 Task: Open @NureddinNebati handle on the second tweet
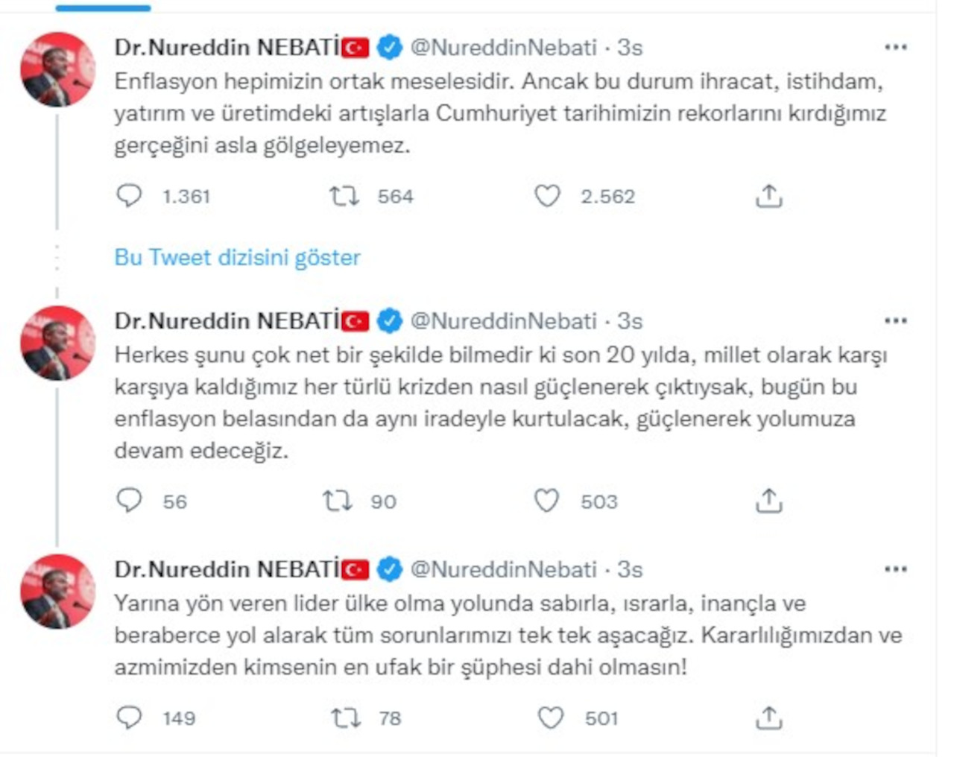pyautogui.click(x=504, y=321)
